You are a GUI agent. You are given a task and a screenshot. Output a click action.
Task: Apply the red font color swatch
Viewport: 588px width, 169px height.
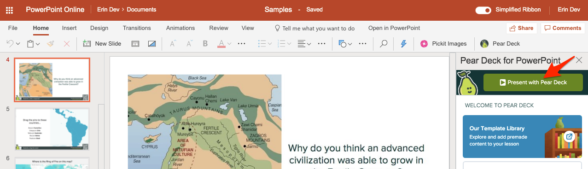pos(221,44)
